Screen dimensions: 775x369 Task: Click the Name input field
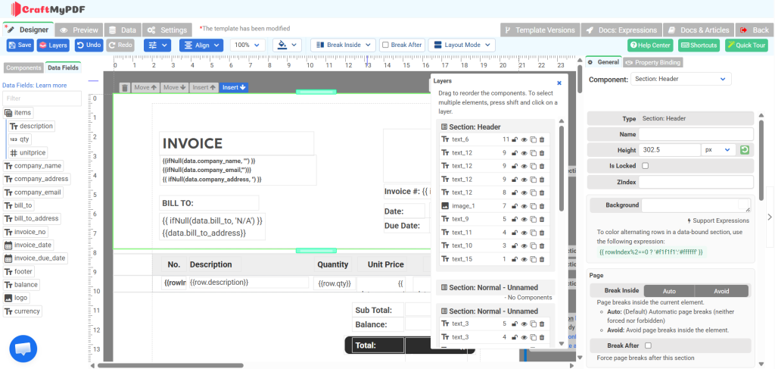(x=696, y=134)
